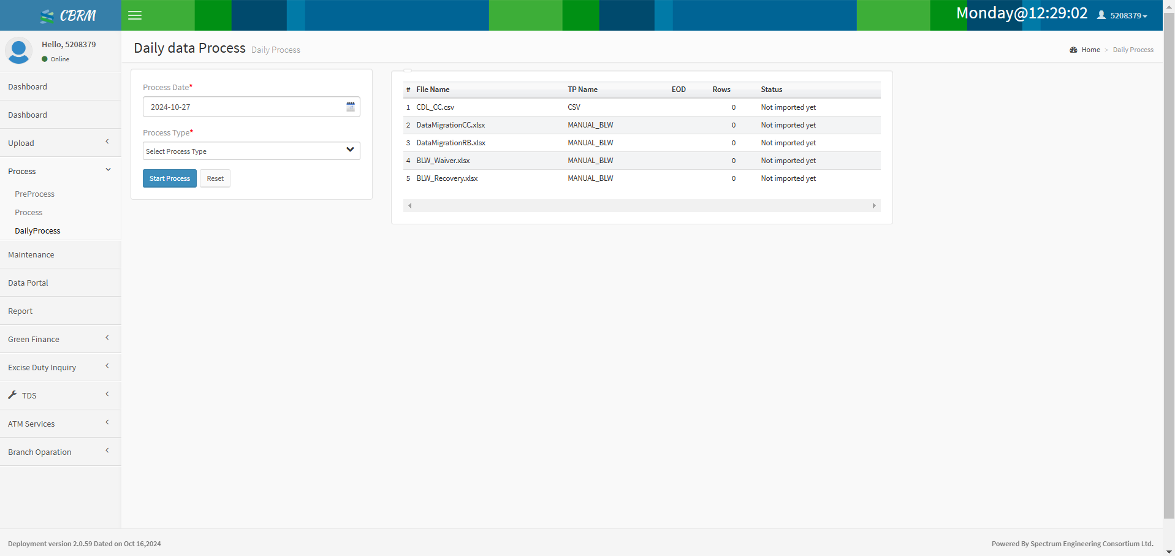Click the Home breadcrumb dashboard icon
Image resolution: width=1175 pixels, height=556 pixels.
coord(1073,50)
